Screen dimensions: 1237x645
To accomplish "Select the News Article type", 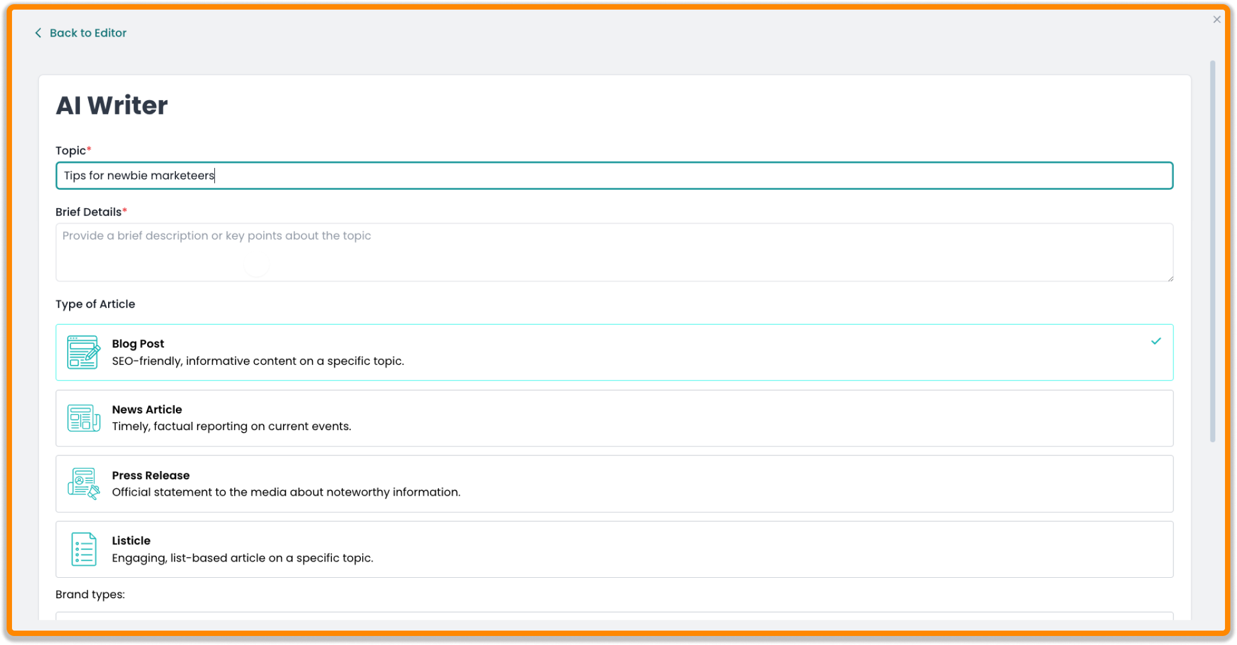I will 614,418.
